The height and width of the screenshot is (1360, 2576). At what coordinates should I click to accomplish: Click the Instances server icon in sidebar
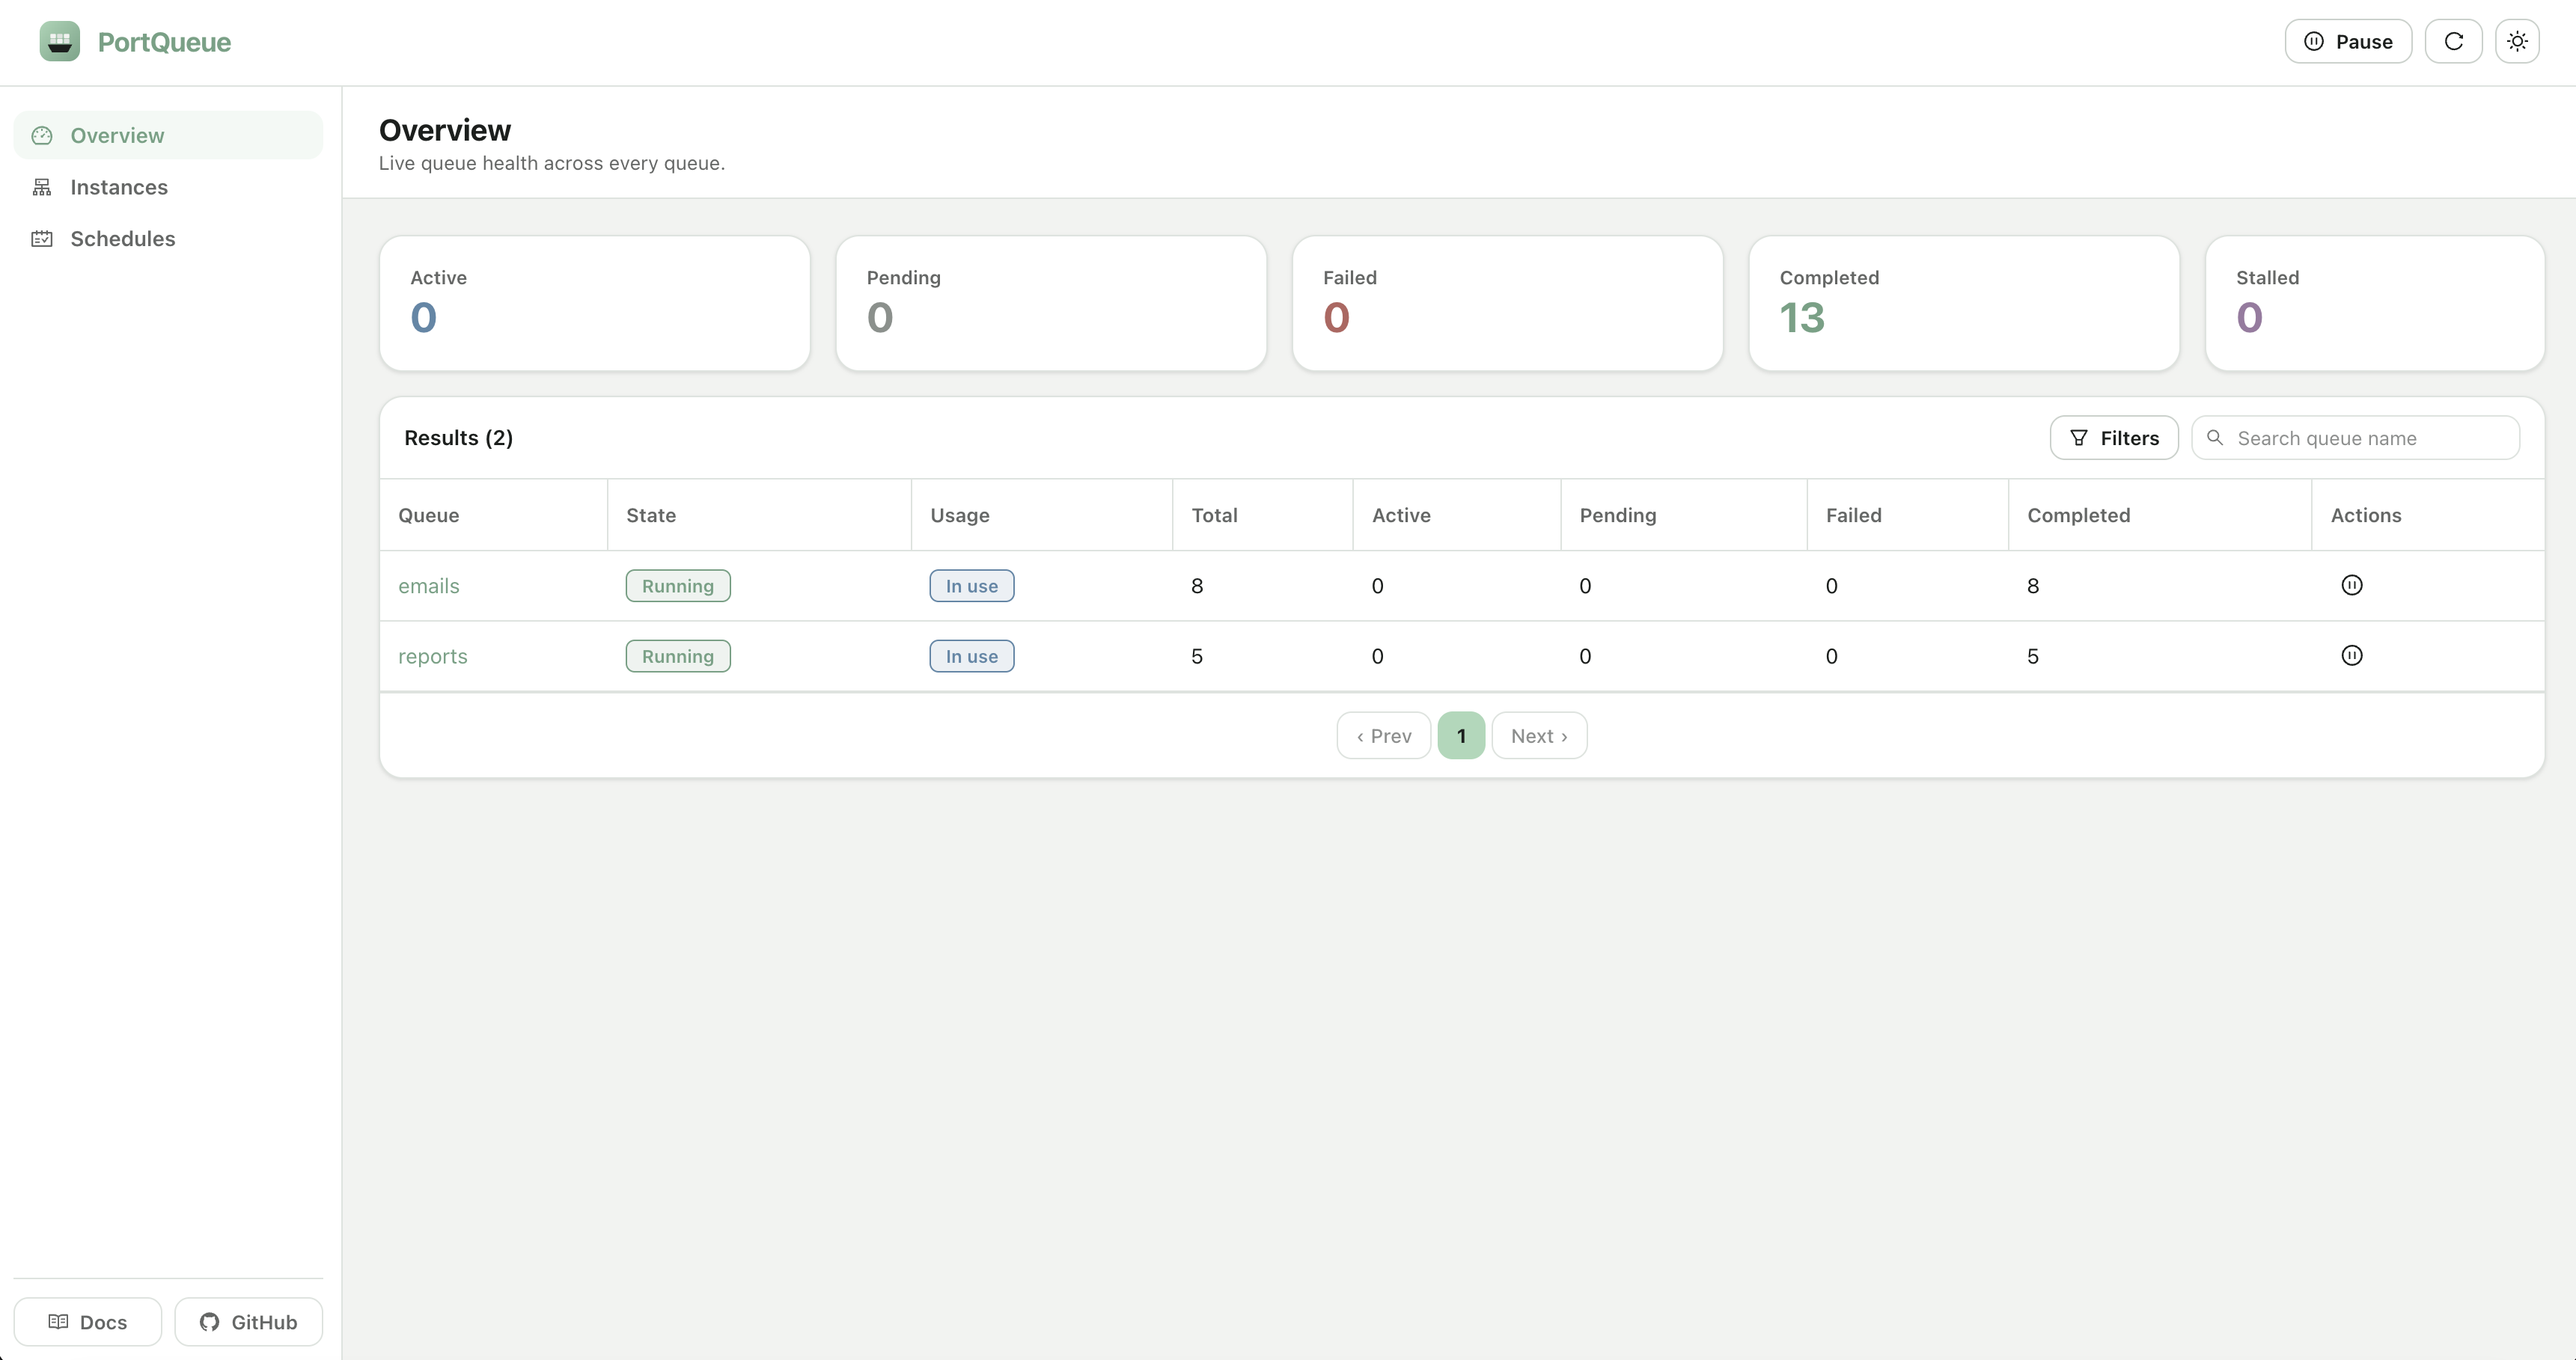(x=42, y=187)
